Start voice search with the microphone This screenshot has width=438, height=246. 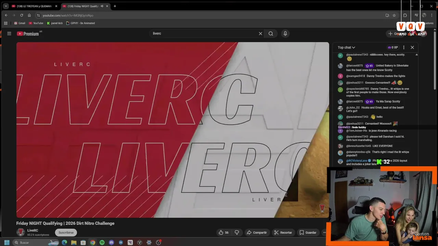click(x=285, y=33)
